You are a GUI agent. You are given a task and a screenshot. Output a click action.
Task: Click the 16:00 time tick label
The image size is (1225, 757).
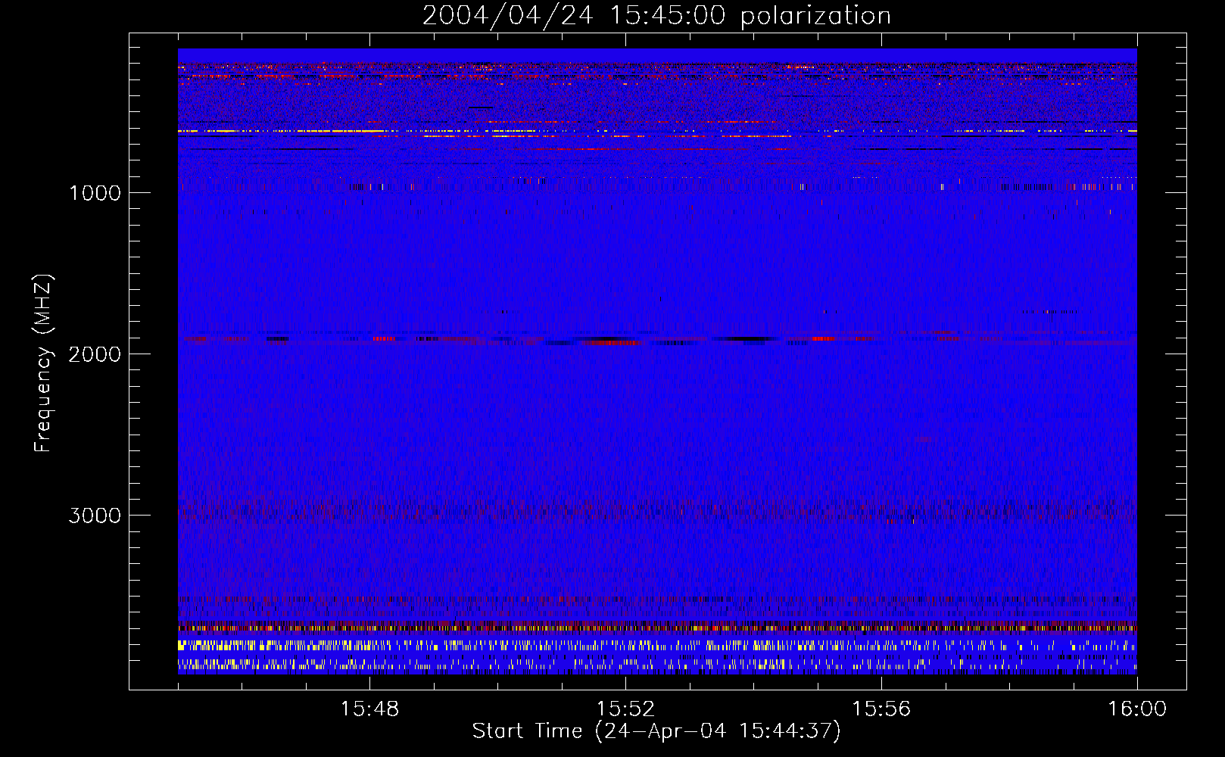(x=1137, y=709)
